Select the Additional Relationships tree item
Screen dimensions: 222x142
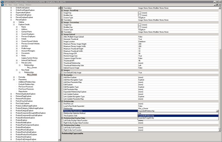coord(27,82)
